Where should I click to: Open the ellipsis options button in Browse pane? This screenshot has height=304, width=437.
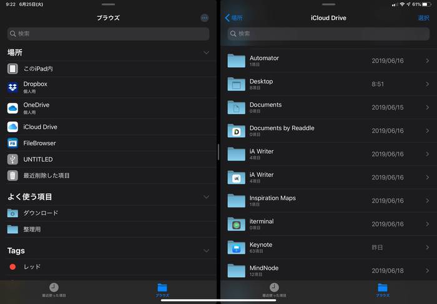coord(204,18)
